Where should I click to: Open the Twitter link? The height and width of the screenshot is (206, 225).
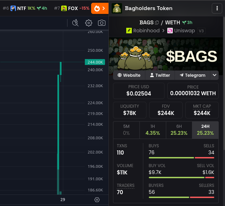click(x=160, y=75)
